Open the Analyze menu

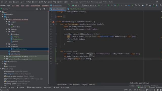(x=28, y=2)
